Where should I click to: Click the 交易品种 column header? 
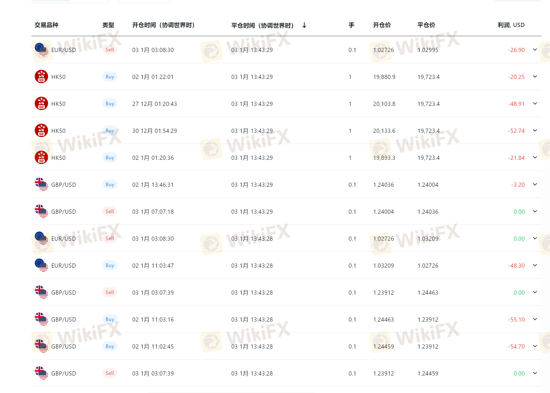pos(46,25)
